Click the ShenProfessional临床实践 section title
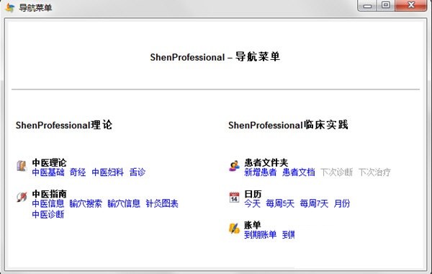Viewport: 432px width, 274px height. [x=288, y=125]
